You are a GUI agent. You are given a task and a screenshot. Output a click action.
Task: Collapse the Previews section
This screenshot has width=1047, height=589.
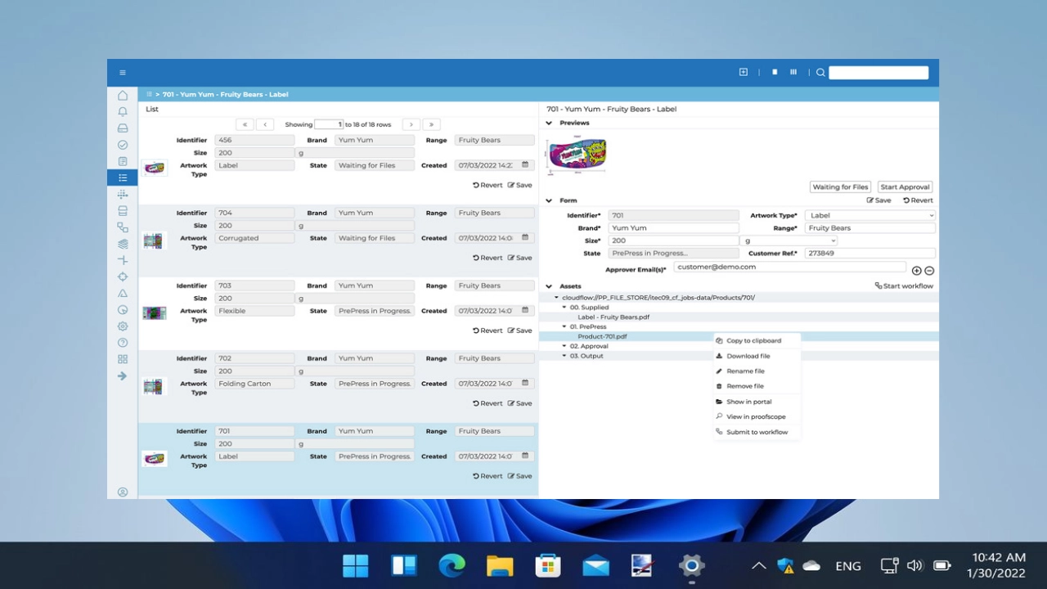[x=549, y=123]
